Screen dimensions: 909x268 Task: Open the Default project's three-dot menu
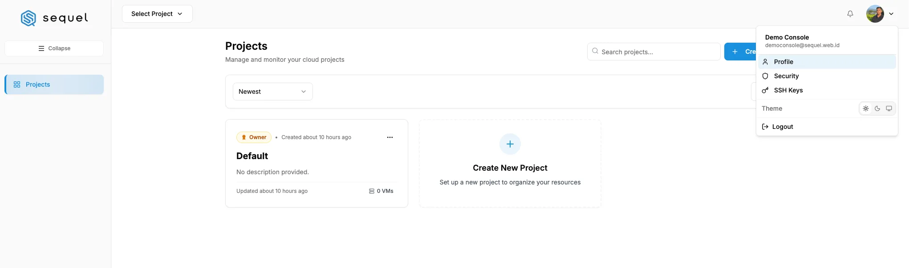coord(390,137)
